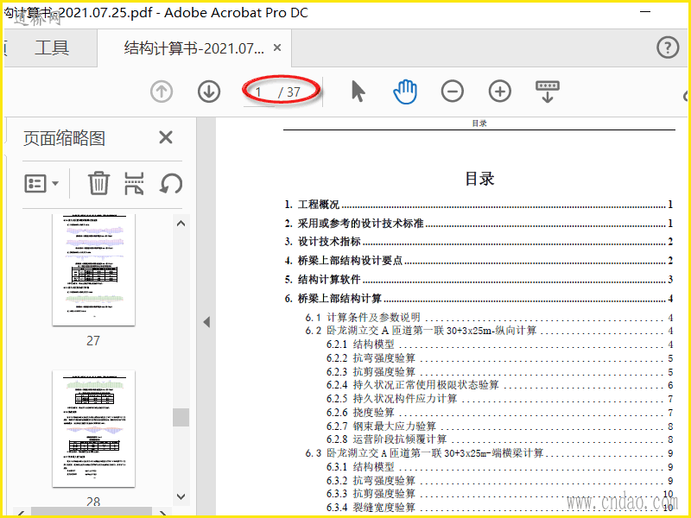
Task: Select page 28 thumbnail
Action: pyautogui.click(x=93, y=428)
